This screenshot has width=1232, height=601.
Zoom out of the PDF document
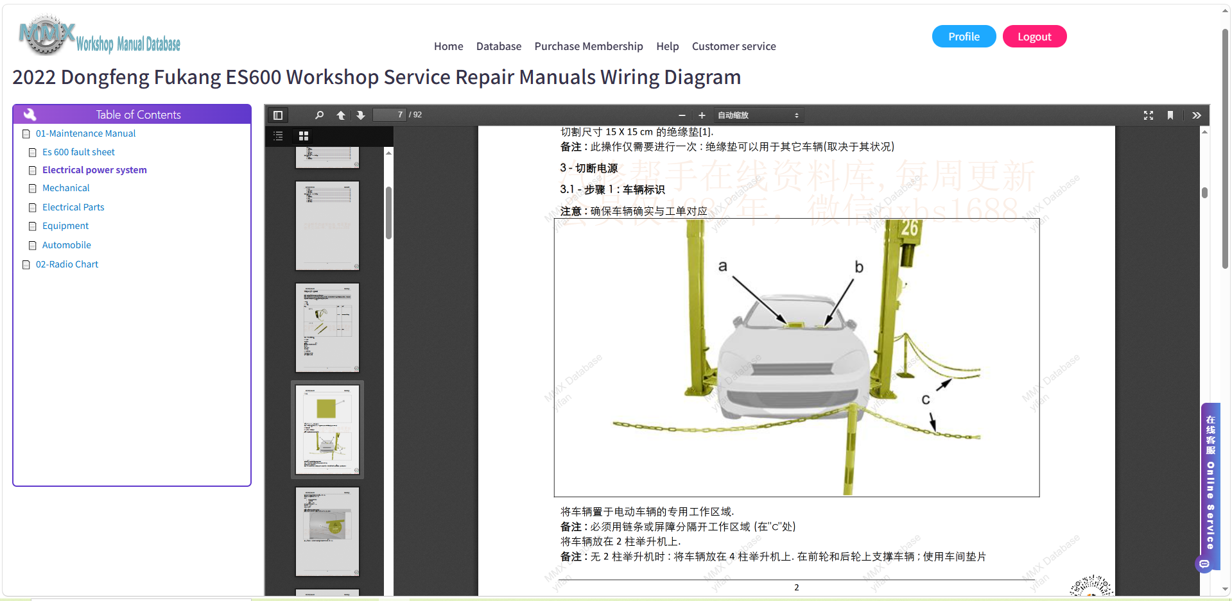pos(682,115)
